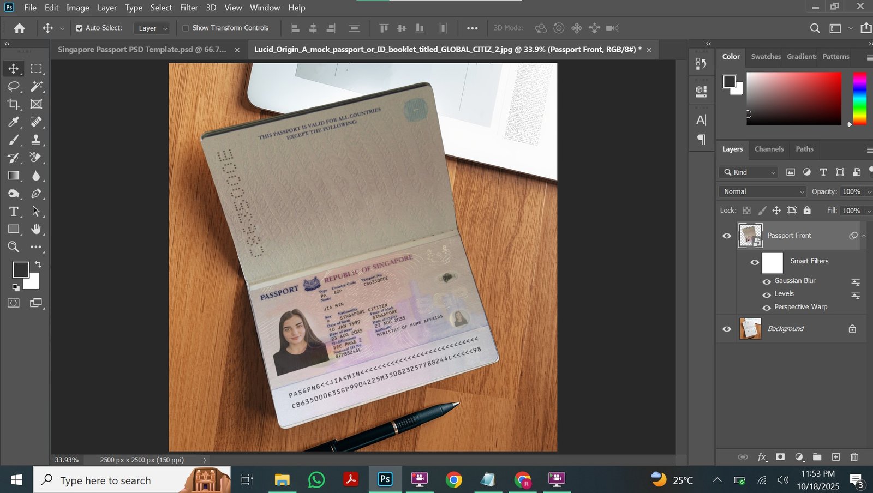Click the foreground color swatch in toolbar
This screenshot has height=493, width=873.
pyautogui.click(x=20, y=269)
